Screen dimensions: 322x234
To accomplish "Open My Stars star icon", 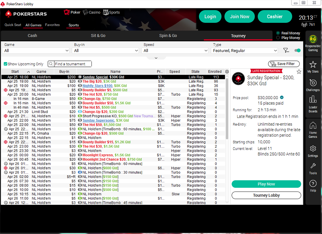I will [313, 64].
